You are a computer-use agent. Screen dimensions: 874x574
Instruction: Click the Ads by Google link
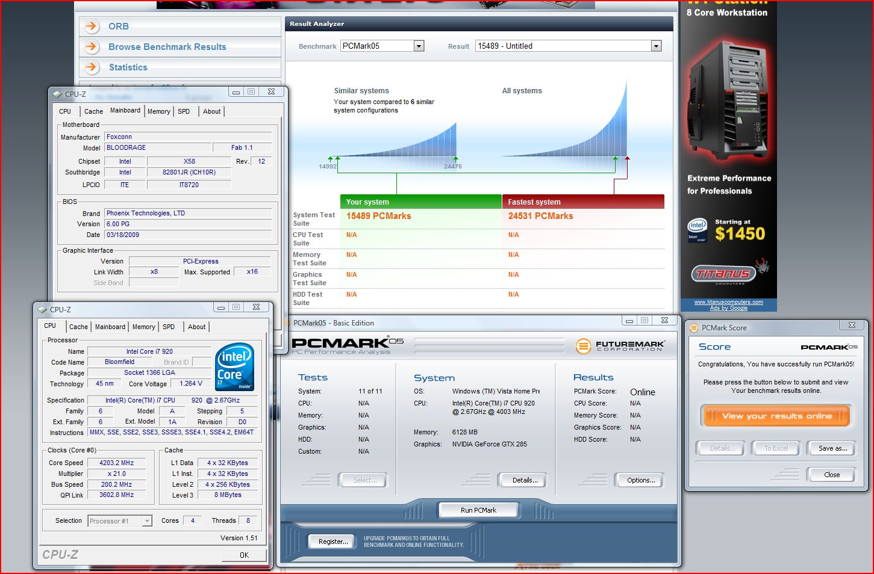coord(728,308)
